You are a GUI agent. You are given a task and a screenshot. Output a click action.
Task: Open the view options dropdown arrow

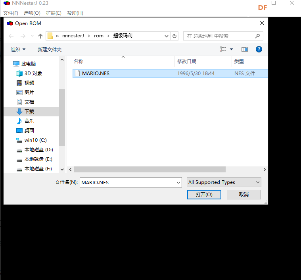click(x=232, y=49)
